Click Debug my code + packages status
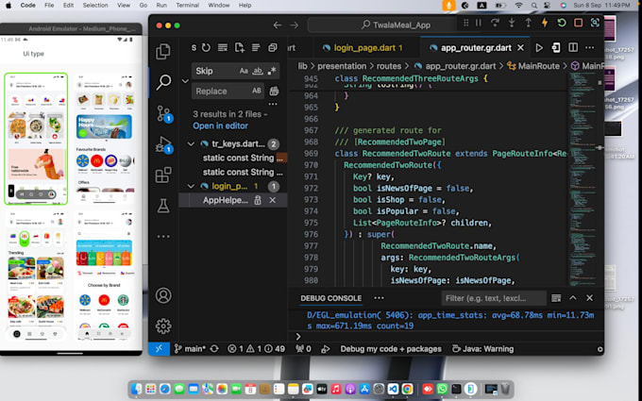642x401 pixels. point(391,349)
